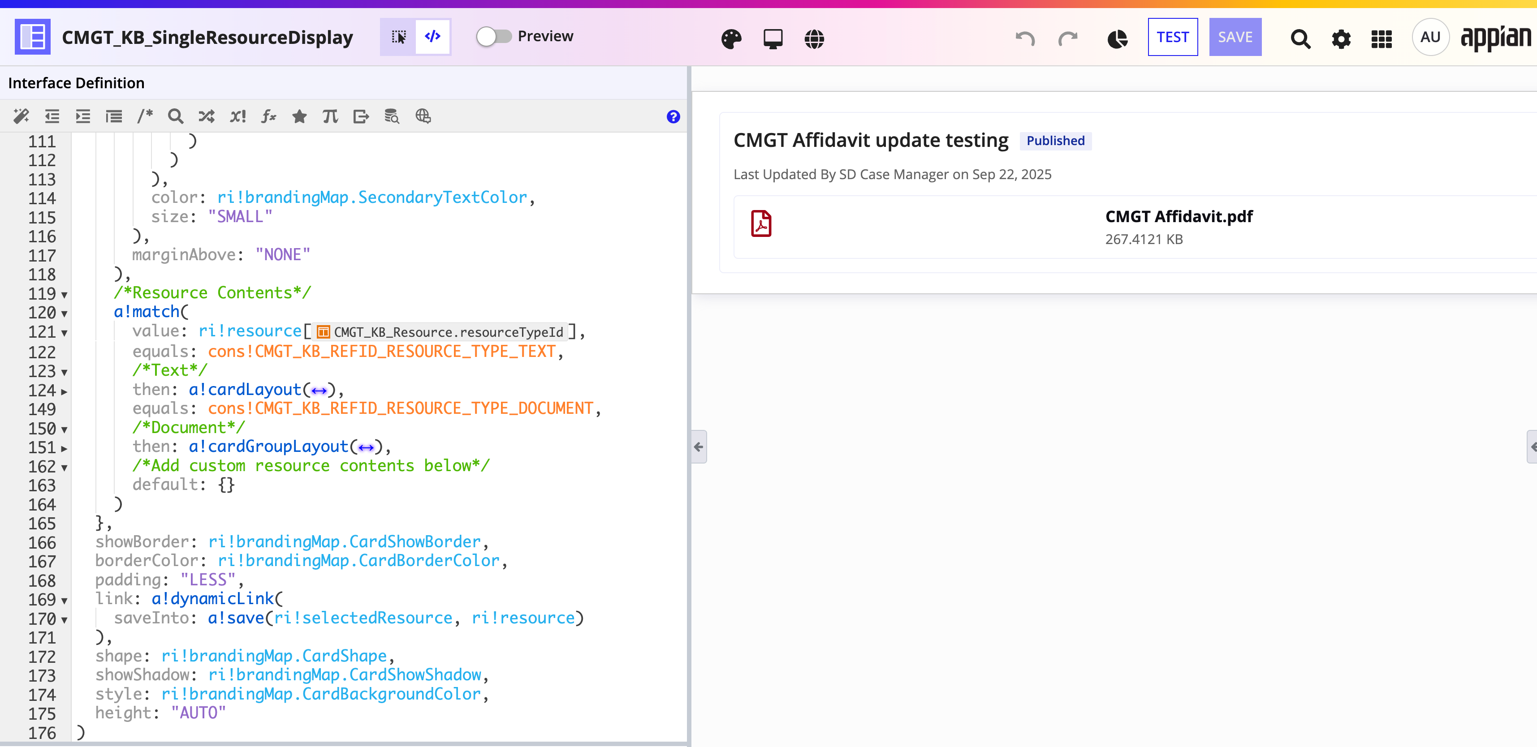Viewport: 1537px width, 747px height.
Task: Click the redo arrow
Action: [x=1067, y=39]
